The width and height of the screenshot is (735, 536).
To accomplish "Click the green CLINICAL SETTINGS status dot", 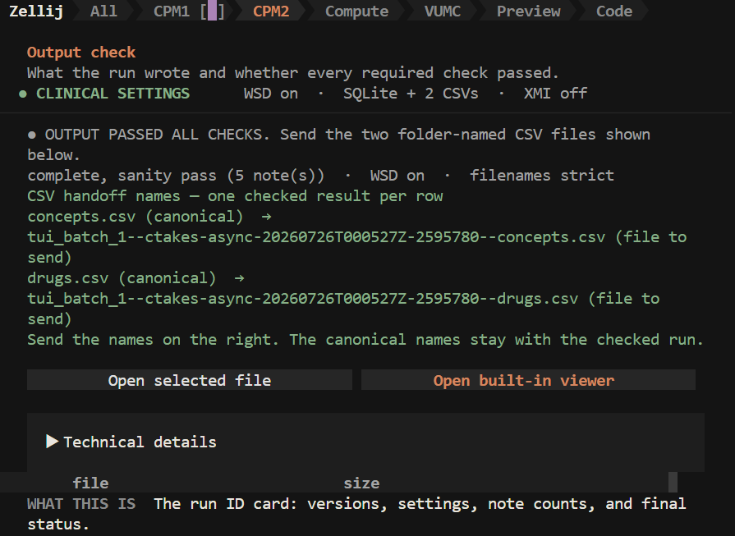I will pyautogui.click(x=22, y=94).
